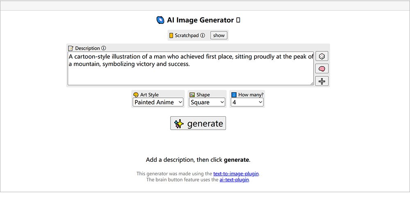This screenshot has width=410, height=200.
Task: Click the Description info icon
Action: 104,48
